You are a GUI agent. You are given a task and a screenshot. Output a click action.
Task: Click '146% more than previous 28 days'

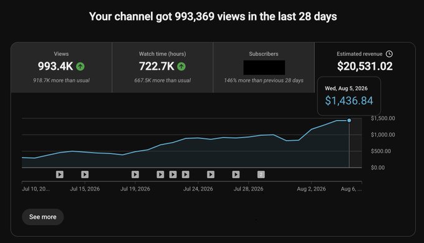tap(264, 80)
